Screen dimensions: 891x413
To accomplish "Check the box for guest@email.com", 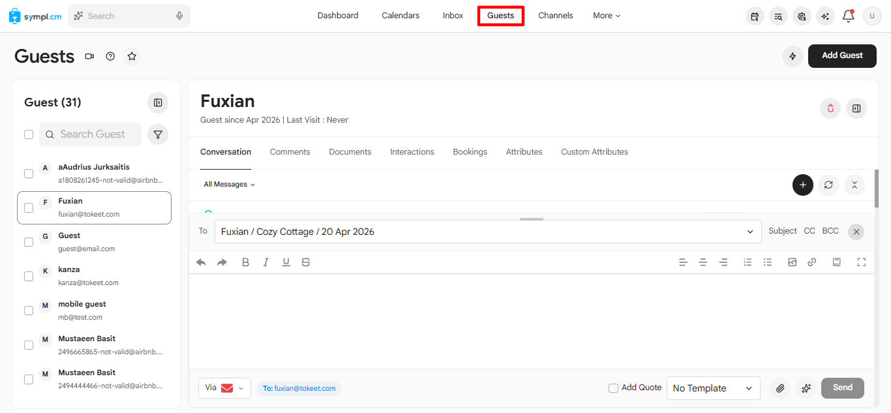I will pos(29,242).
